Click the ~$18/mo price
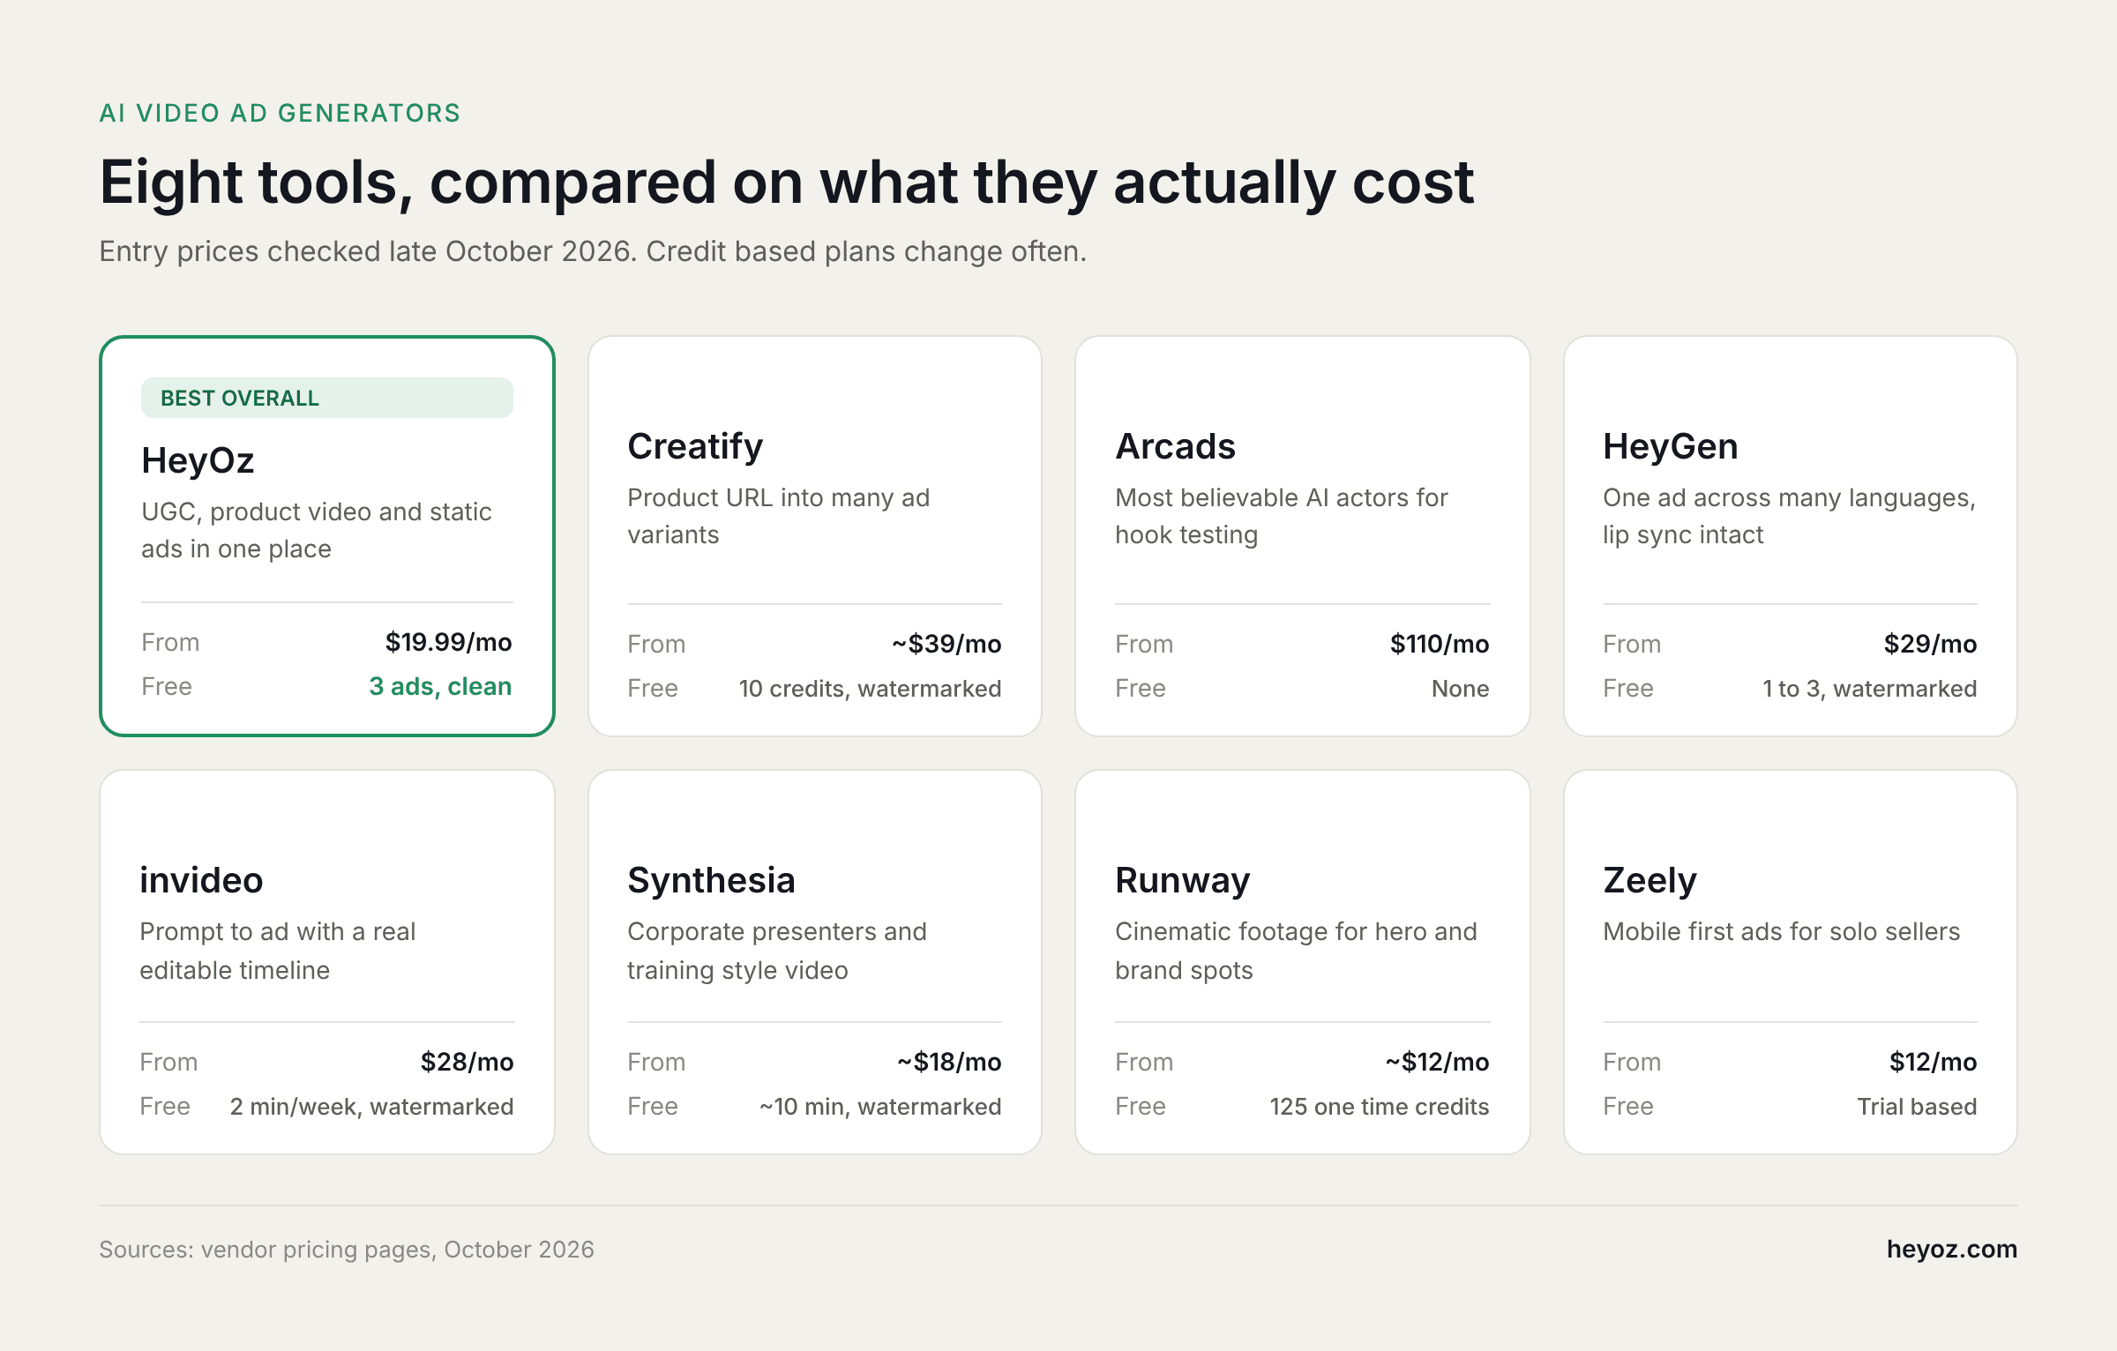This screenshot has width=2117, height=1351. click(949, 1062)
